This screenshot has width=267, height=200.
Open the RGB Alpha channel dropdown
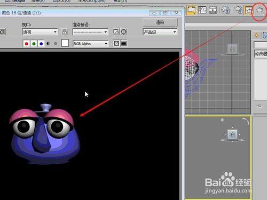90,44
